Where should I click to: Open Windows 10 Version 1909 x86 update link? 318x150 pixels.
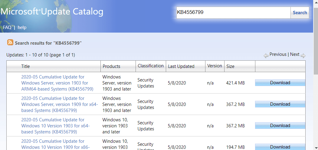55,144
